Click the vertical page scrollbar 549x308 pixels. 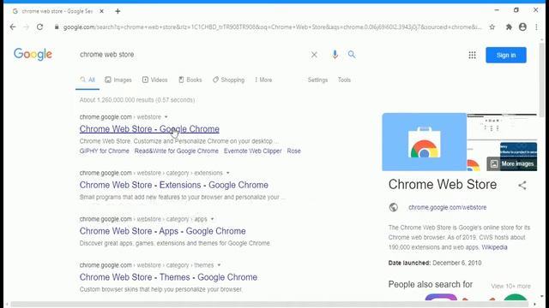(x=541, y=80)
